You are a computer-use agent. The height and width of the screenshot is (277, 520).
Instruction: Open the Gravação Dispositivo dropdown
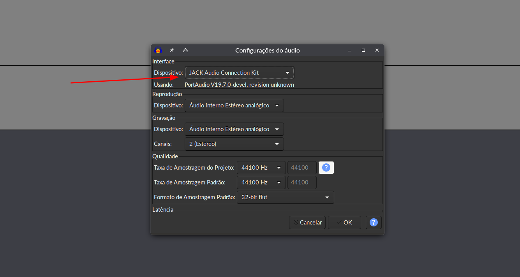tap(234, 129)
